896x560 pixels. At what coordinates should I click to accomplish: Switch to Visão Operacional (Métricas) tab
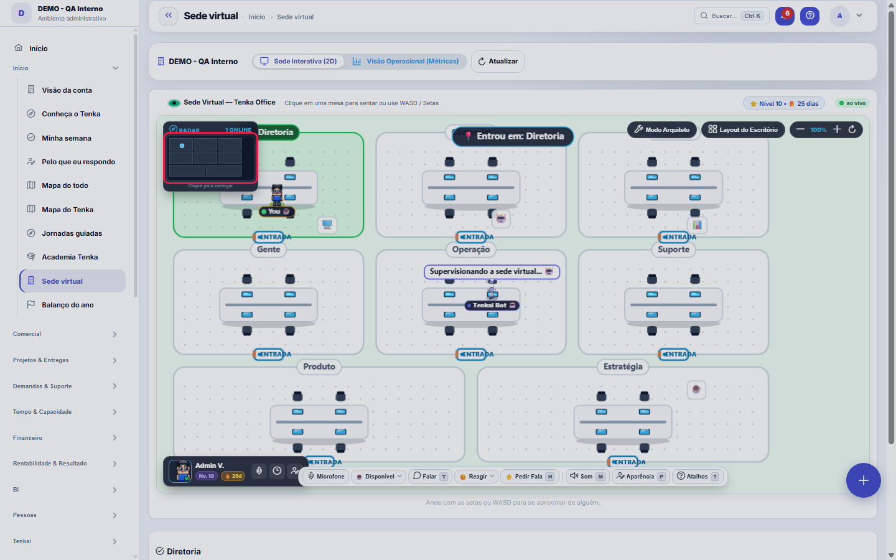pos(406,61)
